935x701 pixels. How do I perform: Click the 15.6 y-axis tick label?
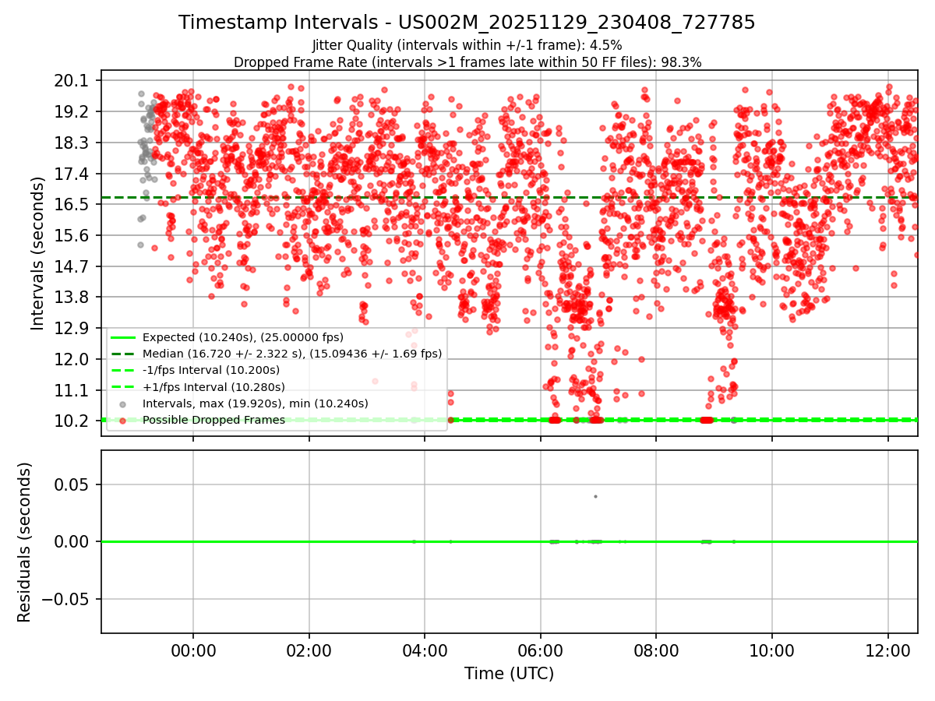click(x=72, y=235)
